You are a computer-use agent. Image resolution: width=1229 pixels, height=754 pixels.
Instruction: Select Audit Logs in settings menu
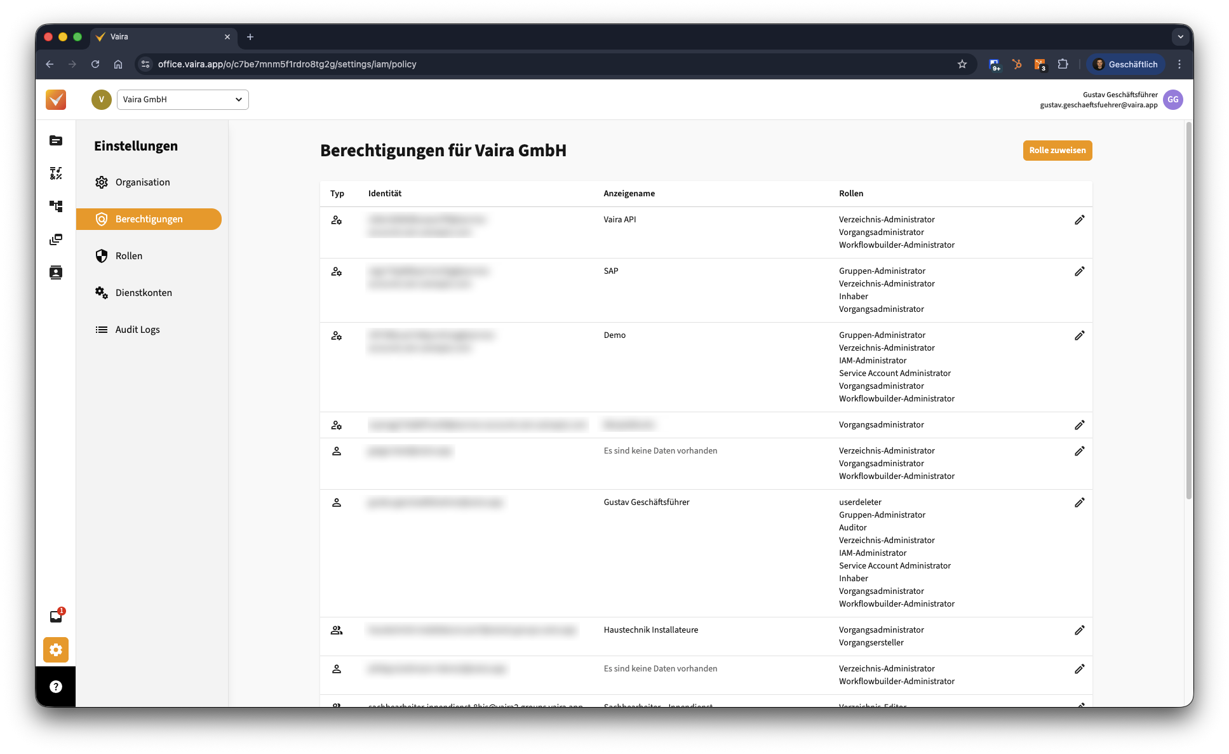tap(137, 330)
